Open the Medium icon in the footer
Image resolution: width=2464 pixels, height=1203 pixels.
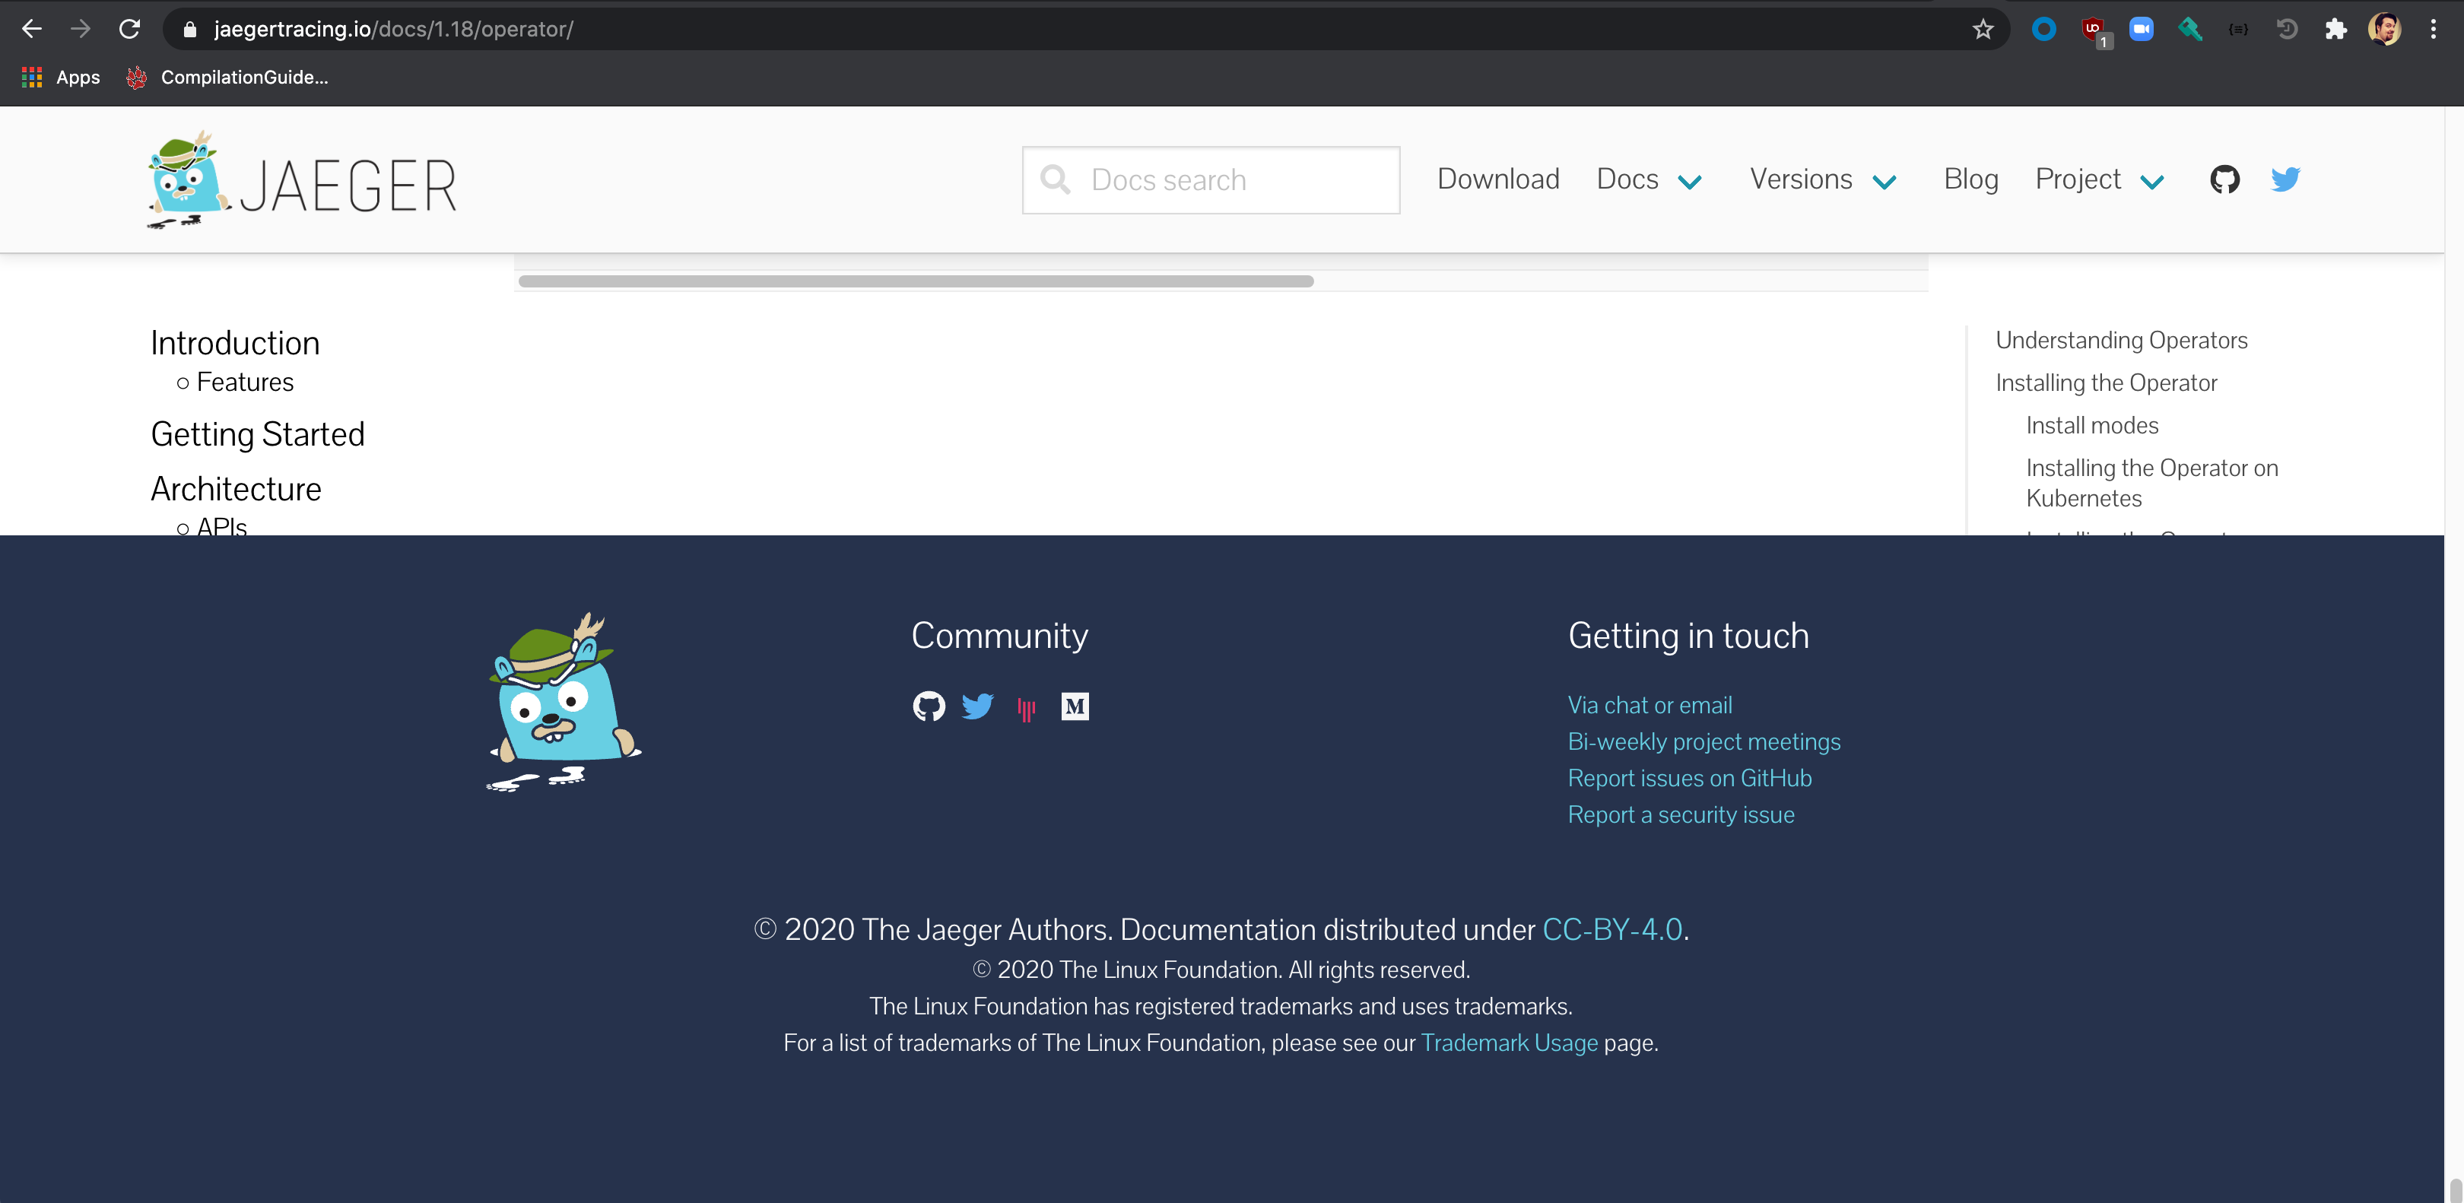click(1074, 706)
